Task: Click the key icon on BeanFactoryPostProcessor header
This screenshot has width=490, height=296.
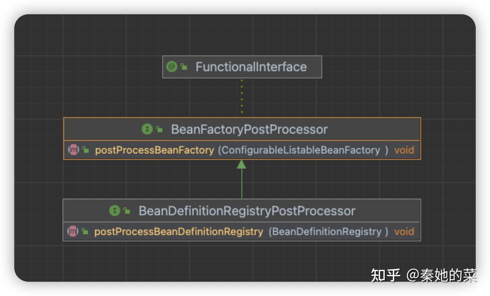Action: point(158,129)
